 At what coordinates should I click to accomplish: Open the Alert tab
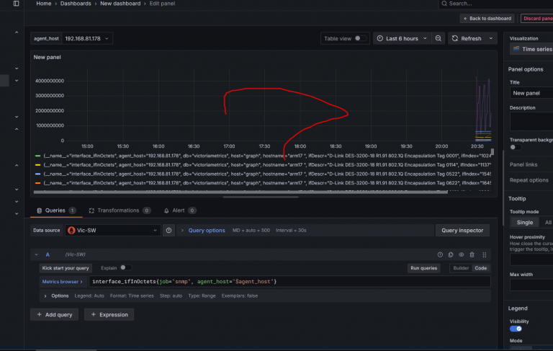click(x=179, y=210)
